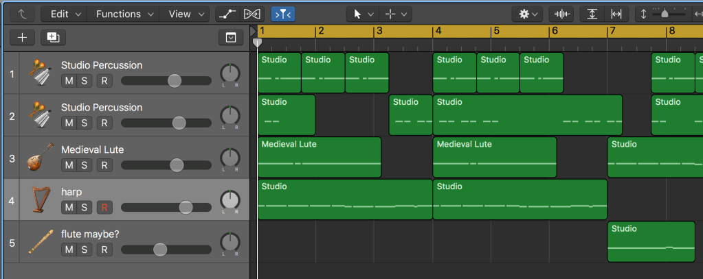Toggle the Flex editing button
This screenshot has width=703, height=279.
point(253,14)
